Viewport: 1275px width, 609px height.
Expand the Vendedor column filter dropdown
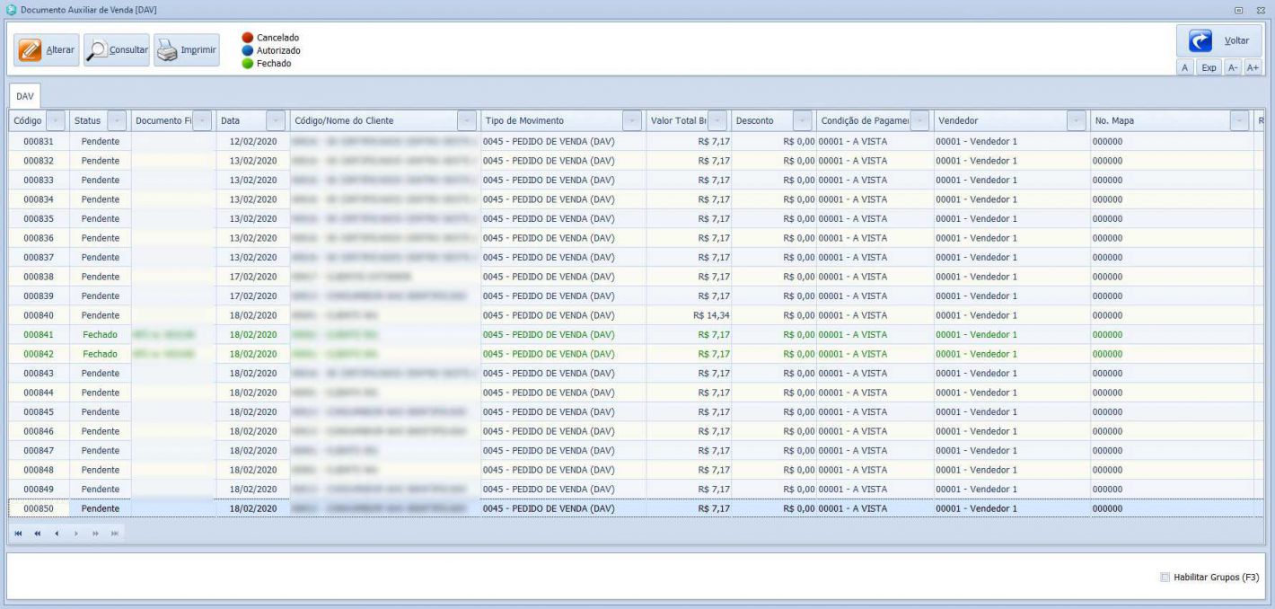[x=1076, y=120]
